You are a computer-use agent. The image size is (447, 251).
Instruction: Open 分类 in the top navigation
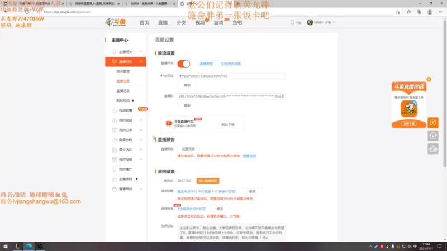coord(181,22)
